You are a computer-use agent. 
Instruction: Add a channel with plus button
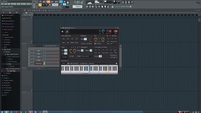click(x=39, y=69)
